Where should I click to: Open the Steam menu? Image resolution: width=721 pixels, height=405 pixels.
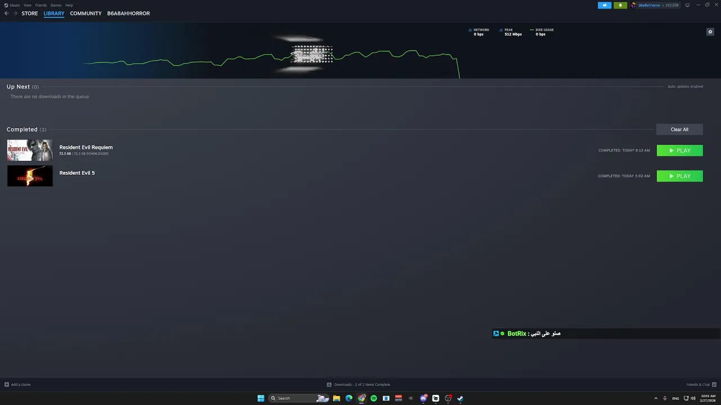pos(12,5)
